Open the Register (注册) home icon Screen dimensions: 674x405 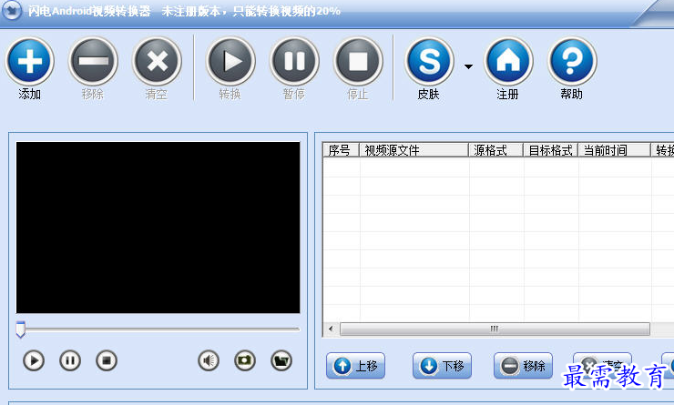point(508,61)
